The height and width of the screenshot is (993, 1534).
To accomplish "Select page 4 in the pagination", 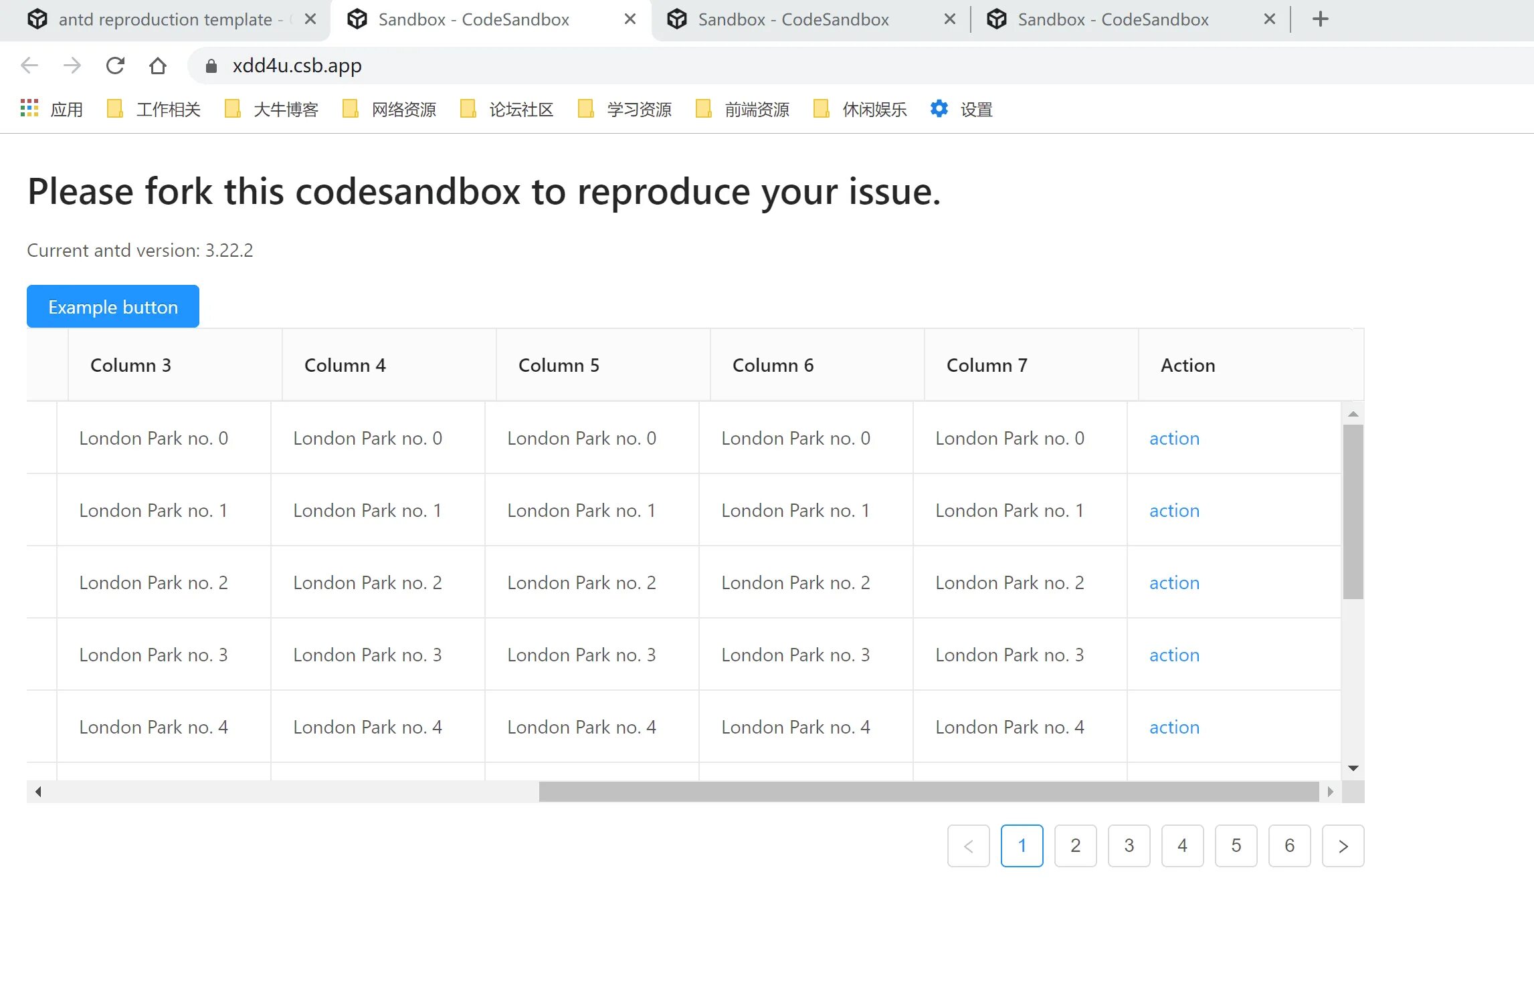I will coord(1182,846).
